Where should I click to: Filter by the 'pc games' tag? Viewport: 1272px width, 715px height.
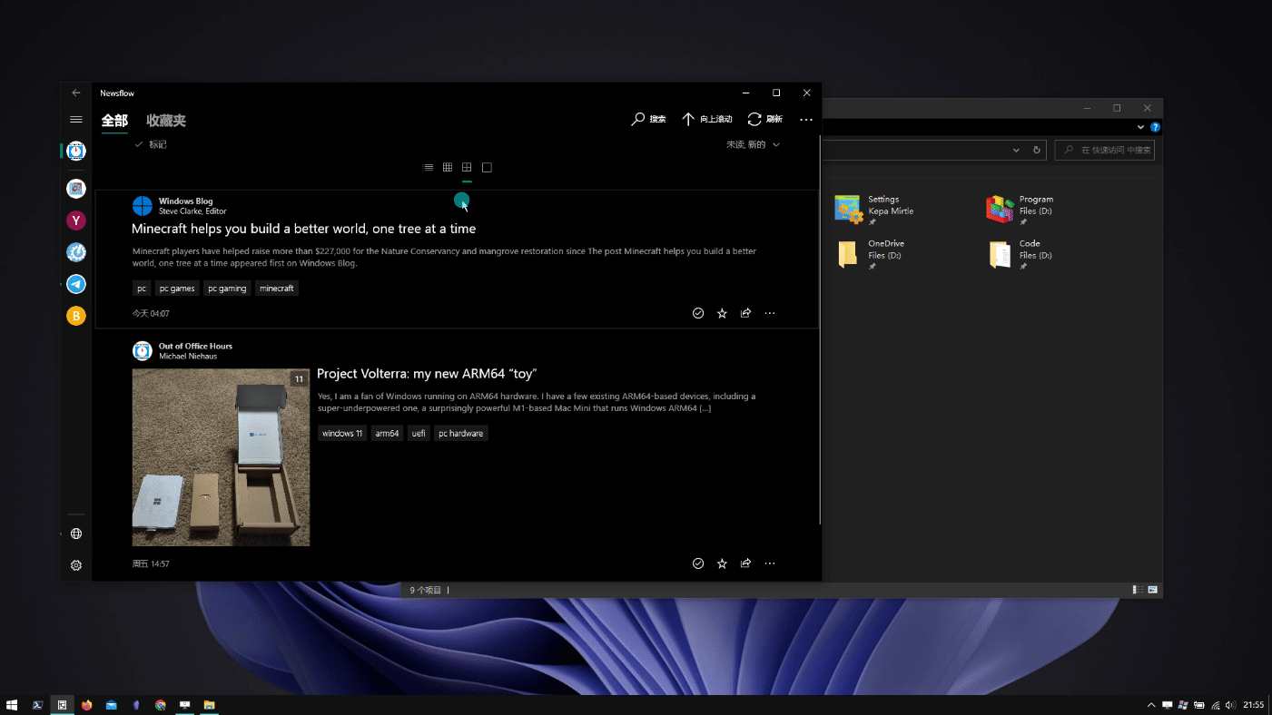177,289
